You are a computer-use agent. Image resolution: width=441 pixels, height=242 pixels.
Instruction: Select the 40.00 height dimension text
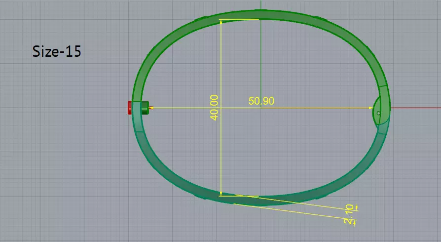coord(214,108)
